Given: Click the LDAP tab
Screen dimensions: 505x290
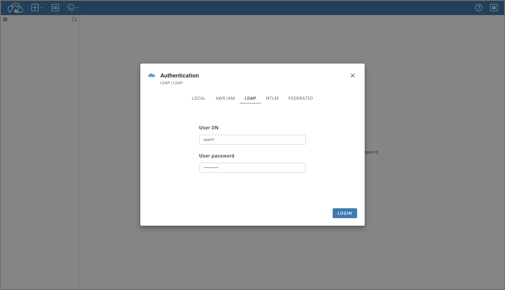Looking at the screenshot, I should tap(250, 98).
